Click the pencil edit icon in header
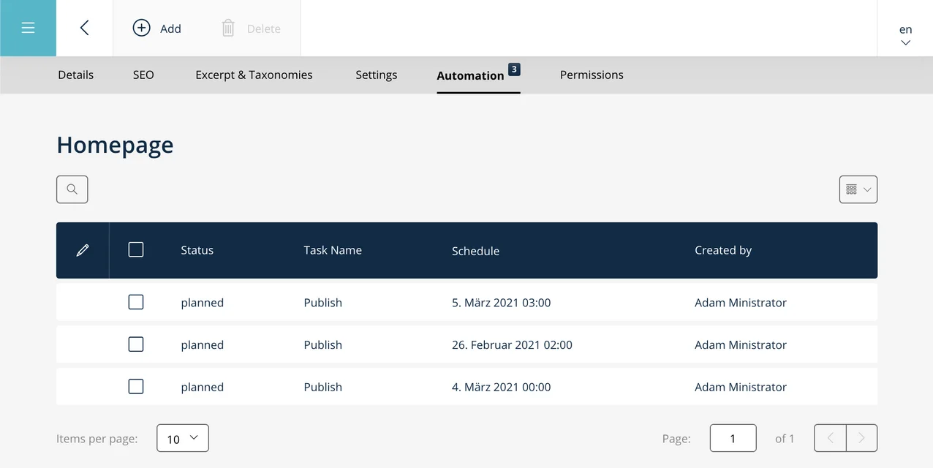Viewport: 933px width, 468px height. [83, 250]
